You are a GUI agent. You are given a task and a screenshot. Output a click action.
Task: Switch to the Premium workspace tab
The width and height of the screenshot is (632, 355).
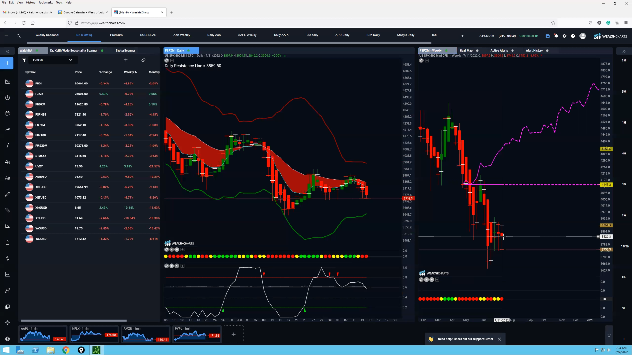click(116, 35)
